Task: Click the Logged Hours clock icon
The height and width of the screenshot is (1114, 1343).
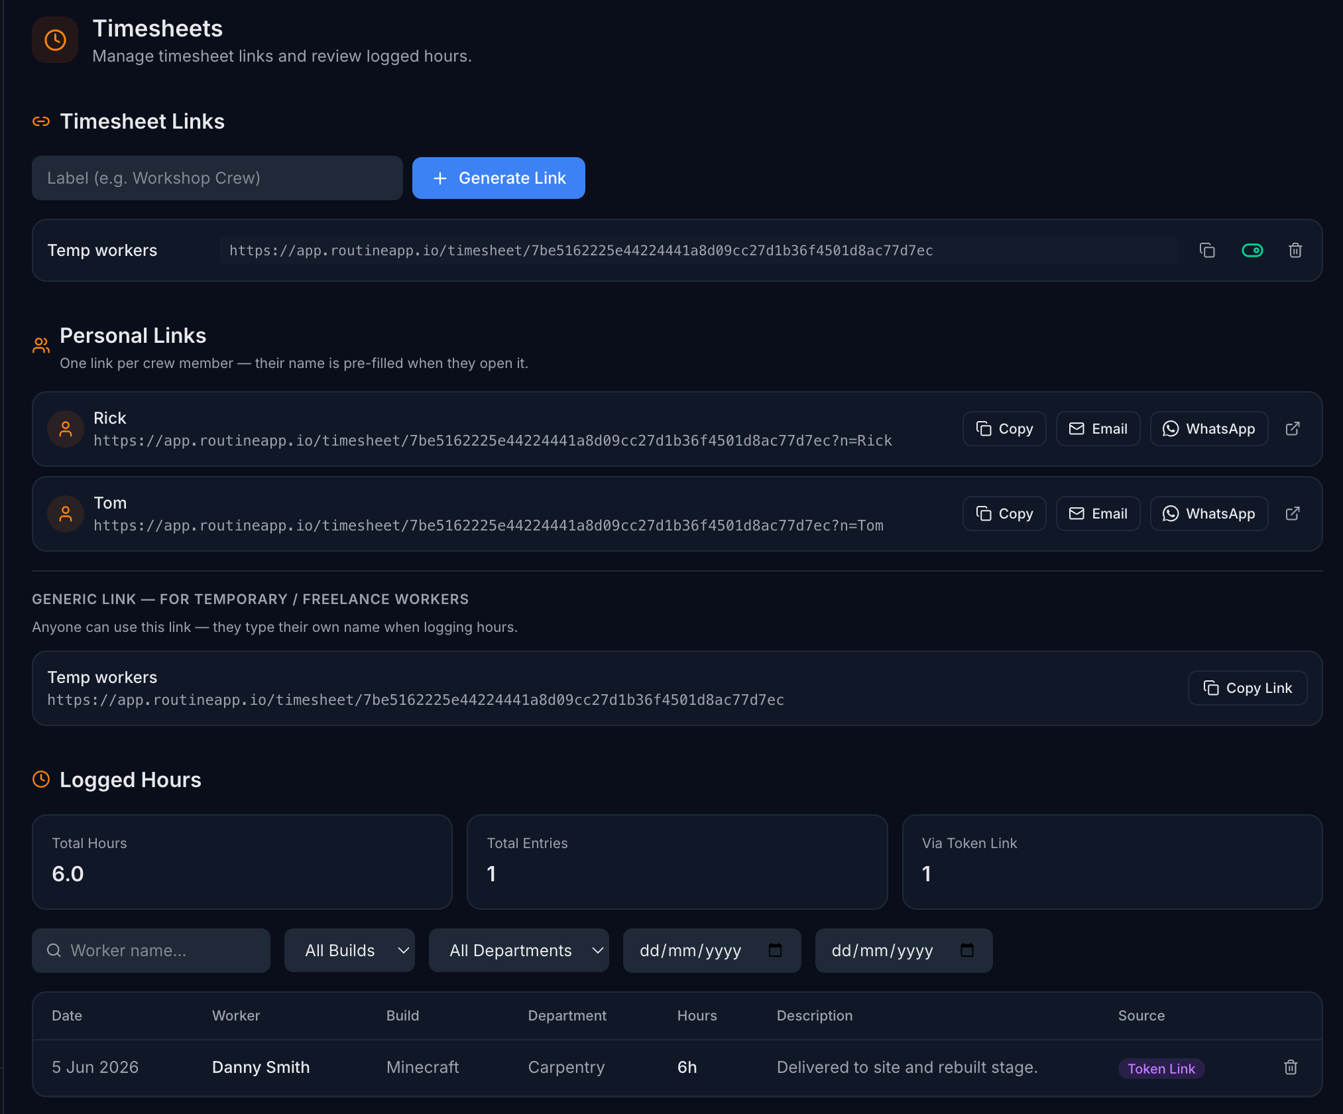Action: click(41, 779)
